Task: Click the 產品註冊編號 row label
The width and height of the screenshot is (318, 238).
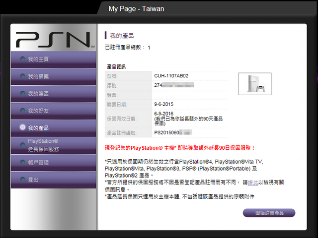Action: pyautogui.click(x=122, y=133)
